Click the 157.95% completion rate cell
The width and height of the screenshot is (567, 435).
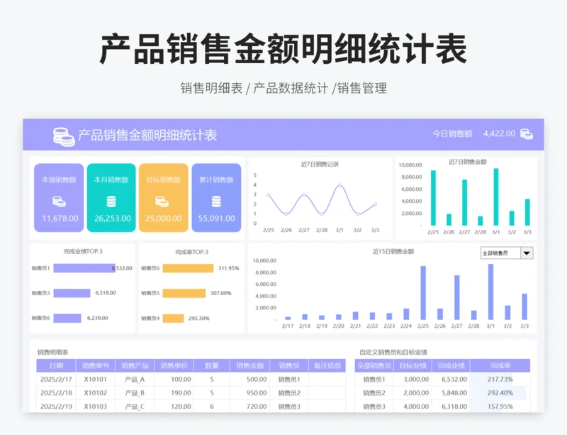(x=500, y=407)
